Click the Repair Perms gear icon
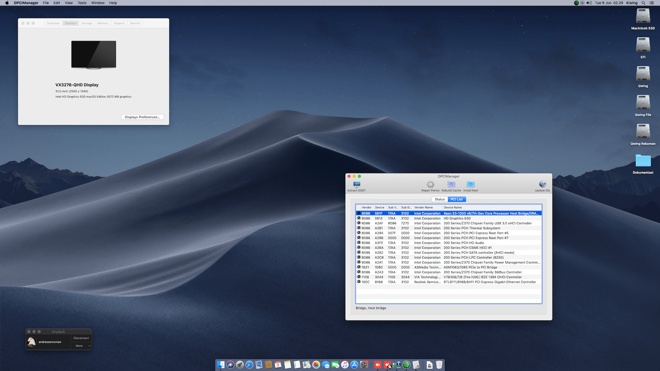This screenshot has width=660, height=371. (430, 184)
